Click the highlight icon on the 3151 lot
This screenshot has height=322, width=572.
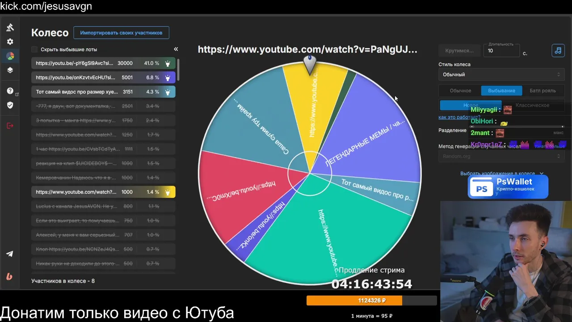168,92
